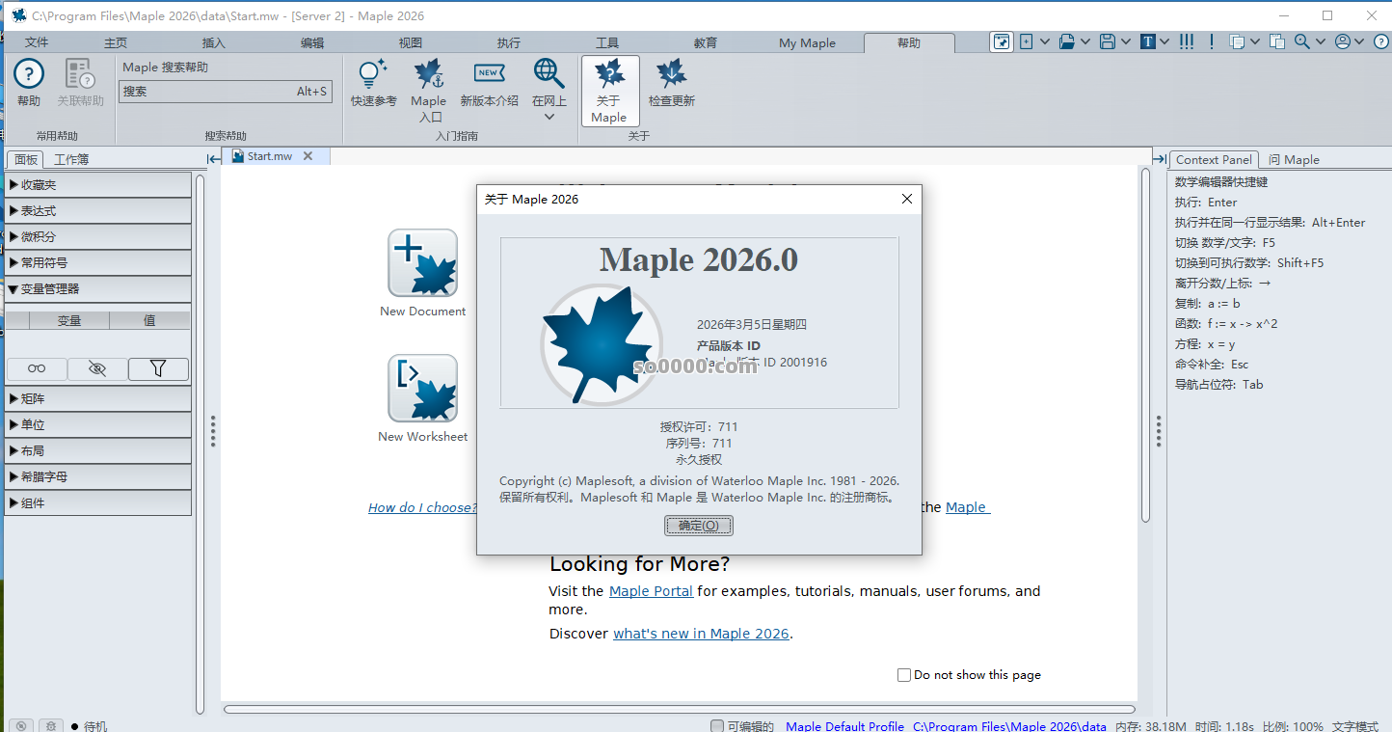Expand the 收藏夹 palette
The height and width of the screenshot is (732, 1392).
pyautogui.click(x=98, y=184)
